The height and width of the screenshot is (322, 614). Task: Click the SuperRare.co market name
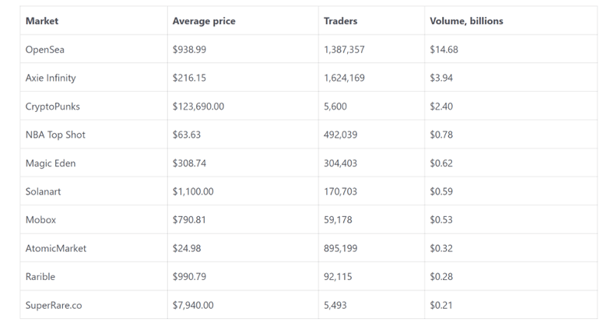[x=54, y=305]
